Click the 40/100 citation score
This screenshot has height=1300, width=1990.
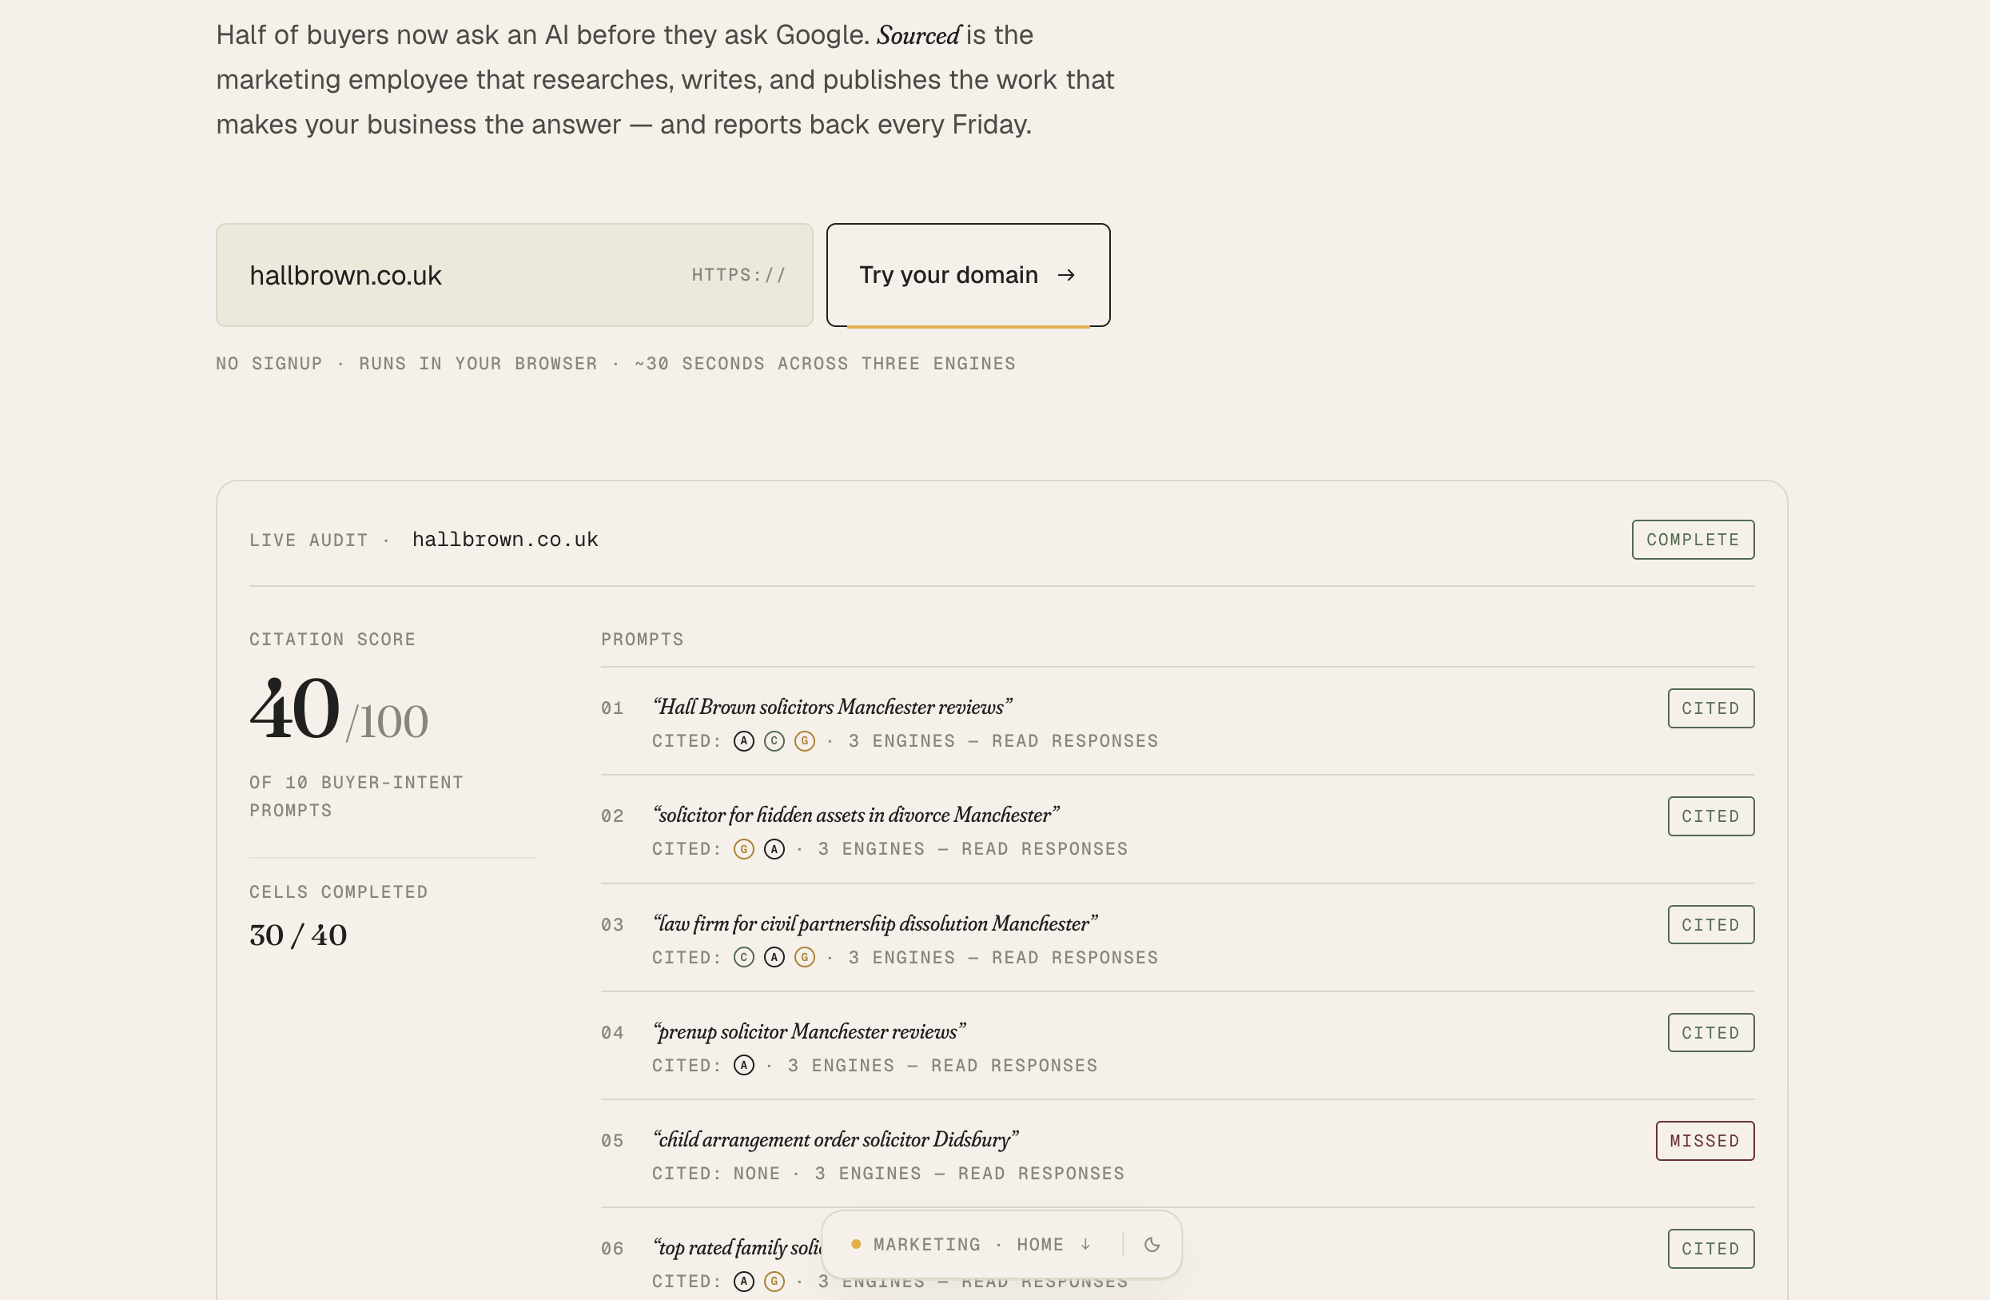pyautogui.click(x=339, y=709)
